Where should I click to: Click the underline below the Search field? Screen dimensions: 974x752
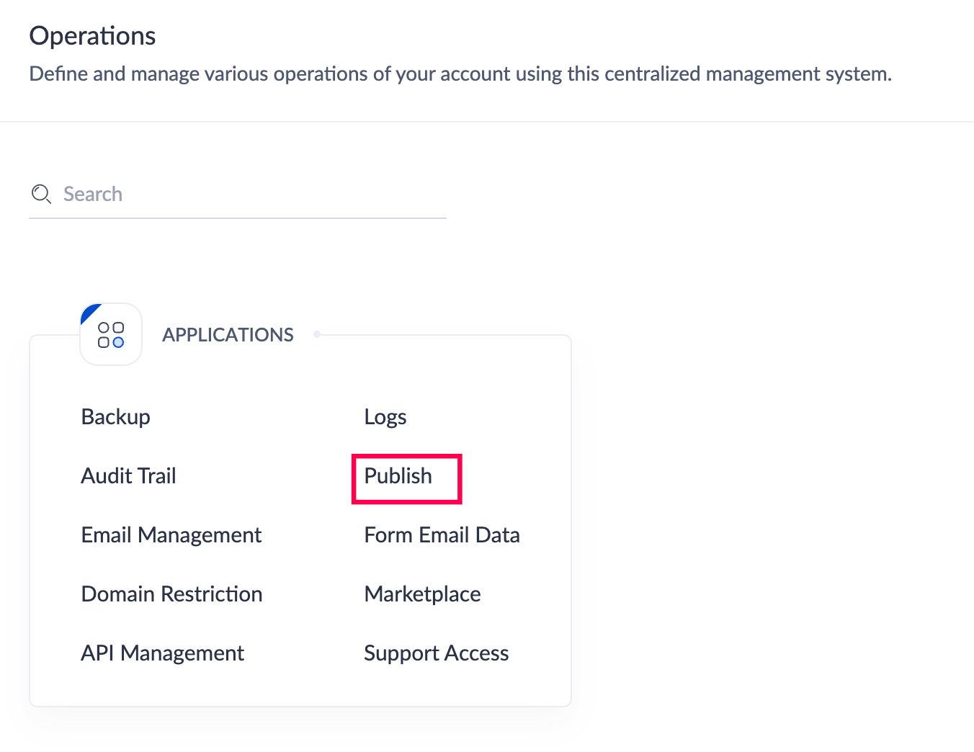(x=238, y=218)
